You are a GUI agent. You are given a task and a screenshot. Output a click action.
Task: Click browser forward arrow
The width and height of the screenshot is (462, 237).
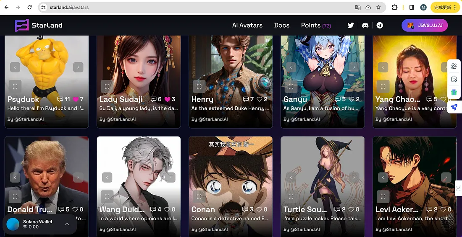pos(18,8)
